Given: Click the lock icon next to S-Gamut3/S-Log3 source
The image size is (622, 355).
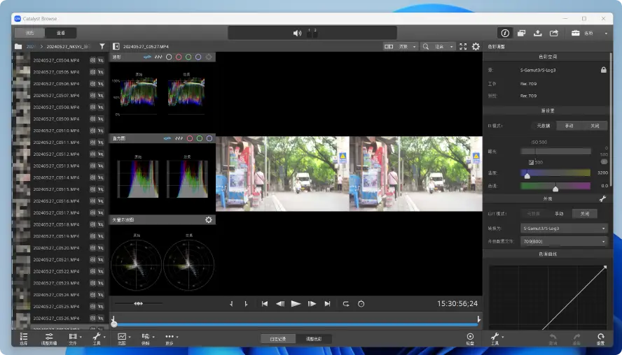Looking at the screenshot, I should (603, 70).
